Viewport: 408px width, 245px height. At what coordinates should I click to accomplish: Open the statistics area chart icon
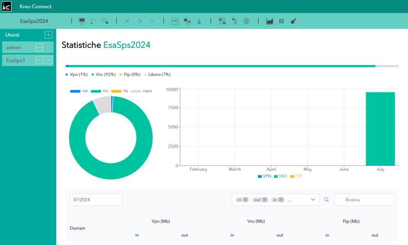tap(270, 21)
